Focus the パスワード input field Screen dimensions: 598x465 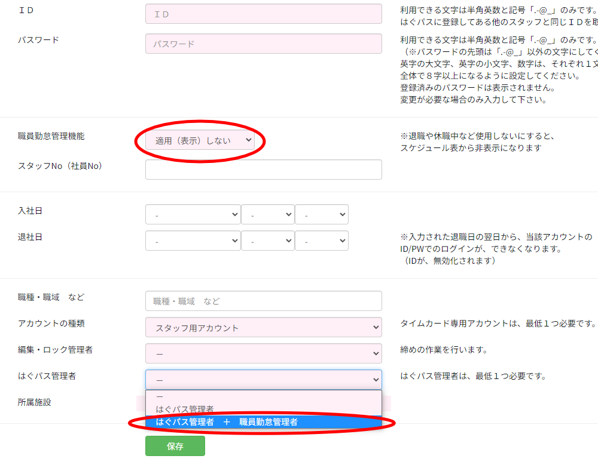click(x=263, y=44)
